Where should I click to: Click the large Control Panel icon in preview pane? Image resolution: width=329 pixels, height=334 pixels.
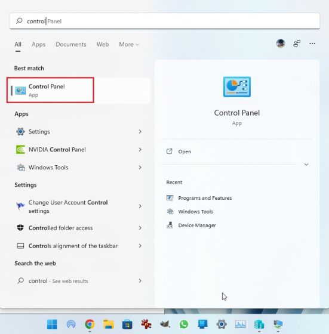tap(237, 87)
